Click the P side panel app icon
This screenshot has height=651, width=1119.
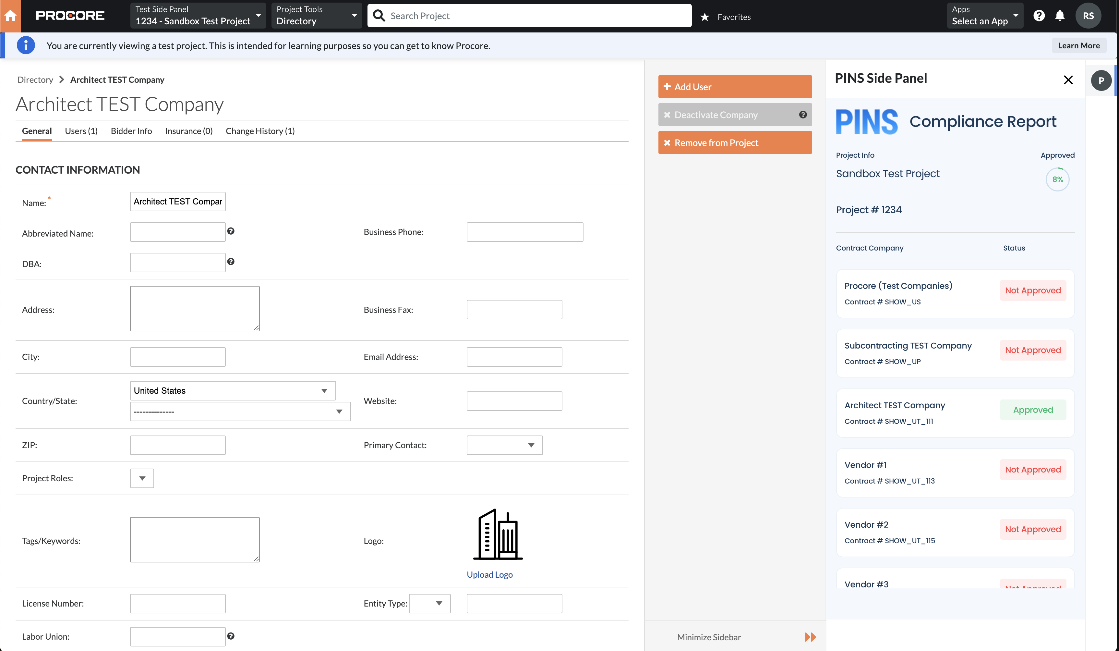pos(1101,81)
